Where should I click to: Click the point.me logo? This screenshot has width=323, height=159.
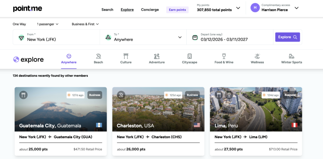pyautogui.click(x=27, y=9)
